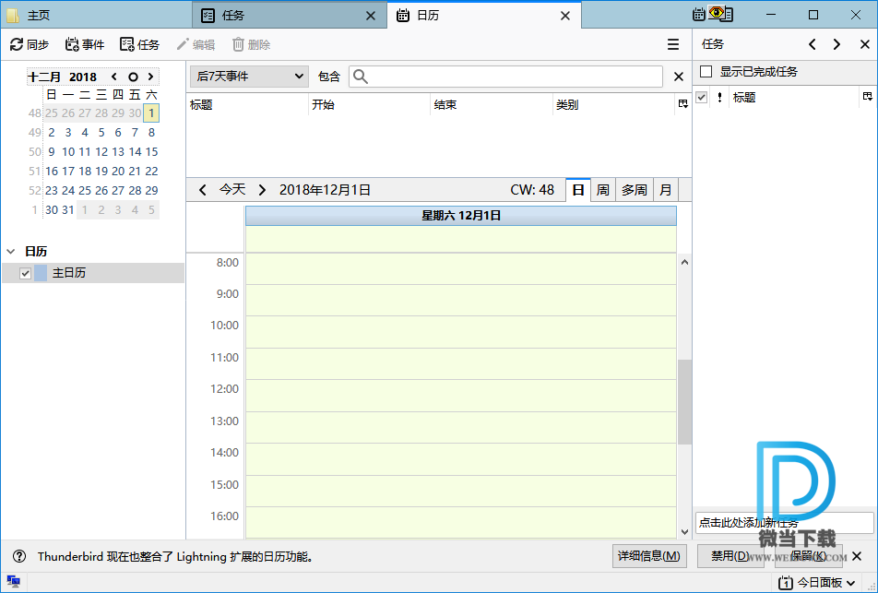The image size is (878, 593).
Task: Jump to today in mini calendar
Action: (133, 77)
